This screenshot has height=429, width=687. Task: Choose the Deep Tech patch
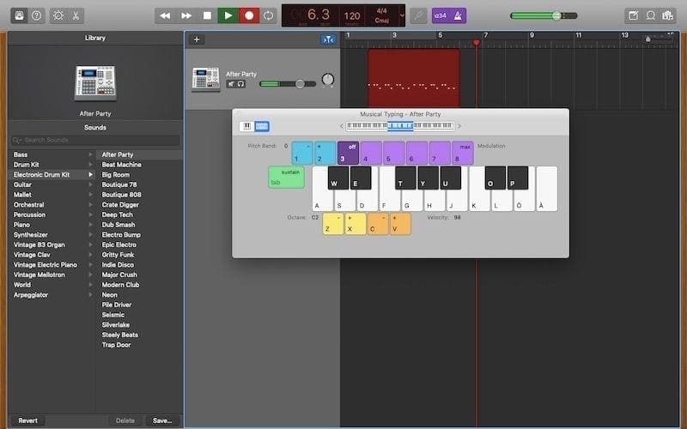(117, 215)
